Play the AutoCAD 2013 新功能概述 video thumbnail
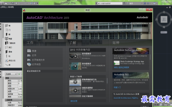This screenshot has width=172, height=107. click(x=75, y=66)
